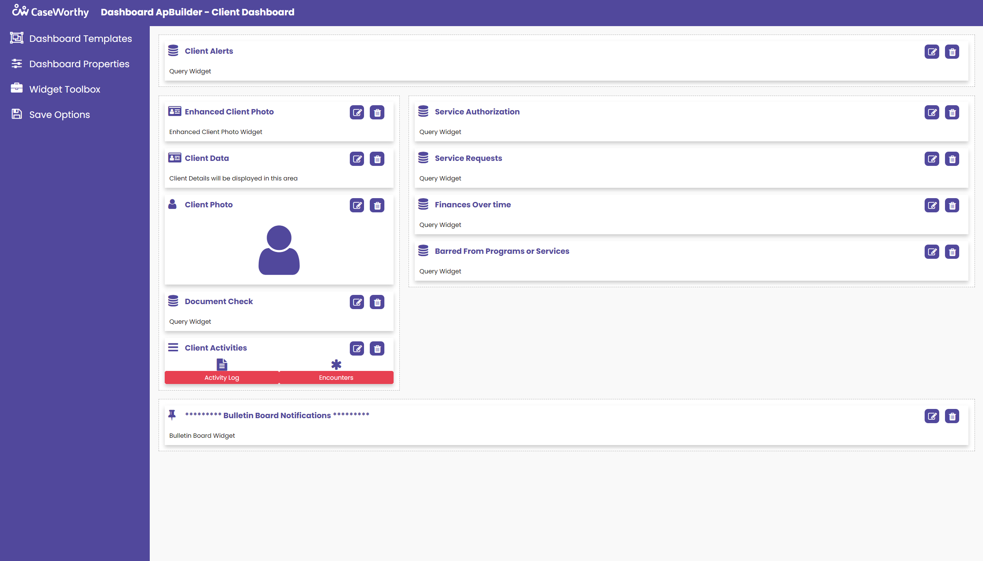Delete Barred From Programs or Services widget
Screen dimensions: 983x561
[x=952, y=252]
